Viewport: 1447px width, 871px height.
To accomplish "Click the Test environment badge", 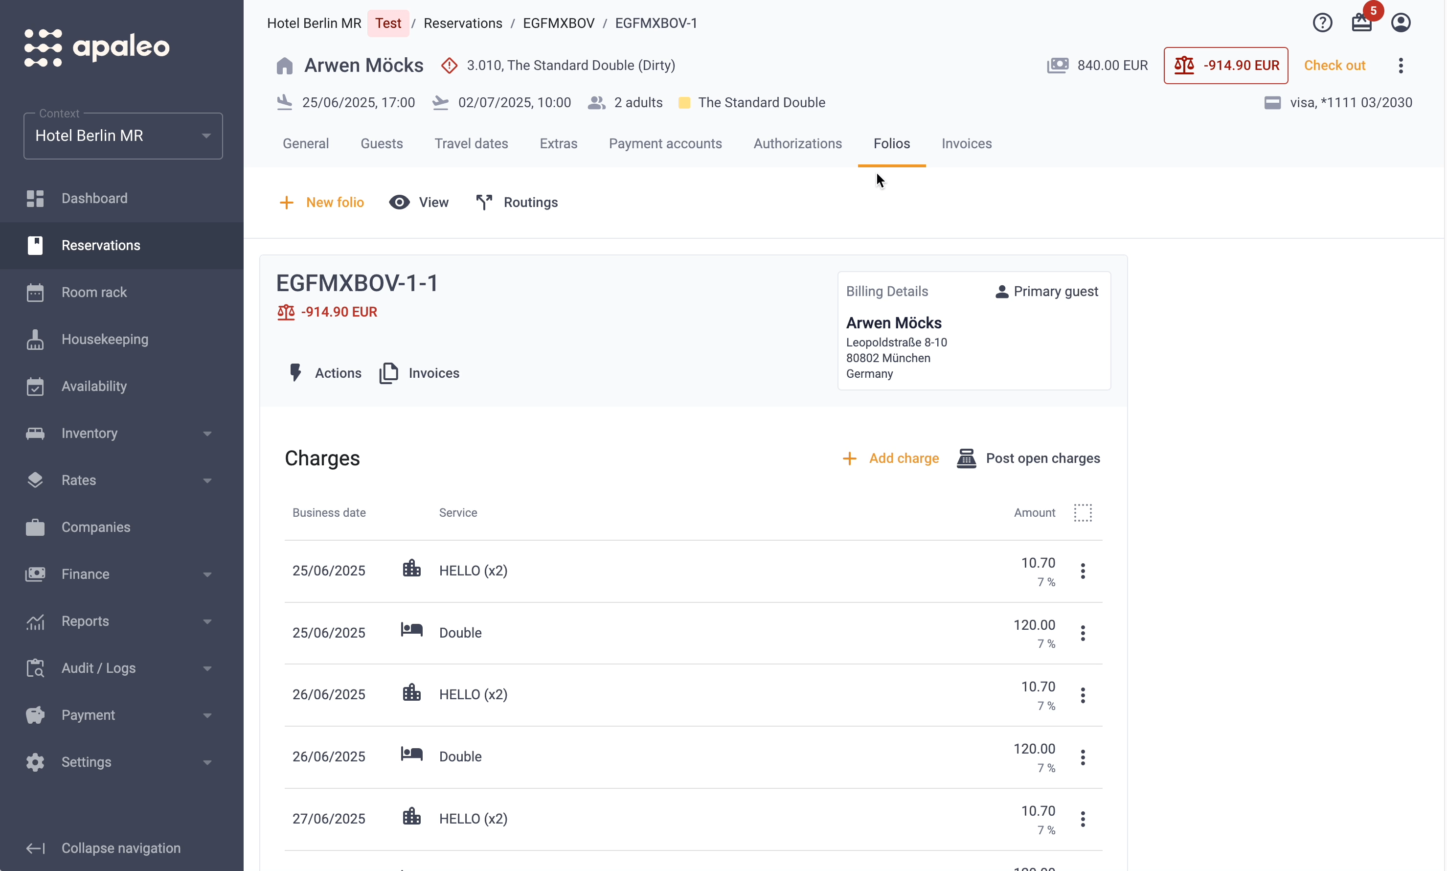I will click(x=388, y=23).
